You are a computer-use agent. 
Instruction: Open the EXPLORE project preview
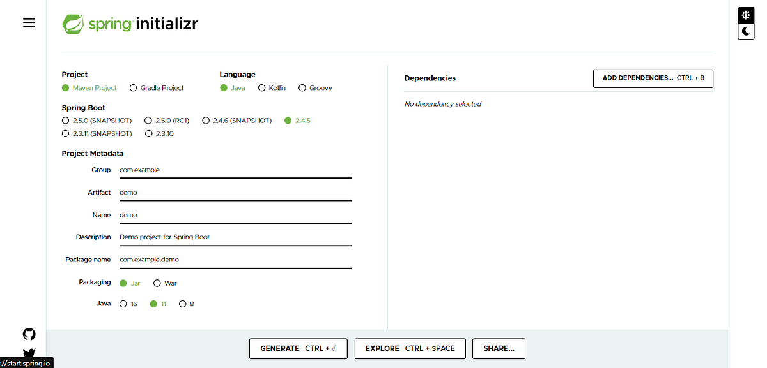[410, 348]
